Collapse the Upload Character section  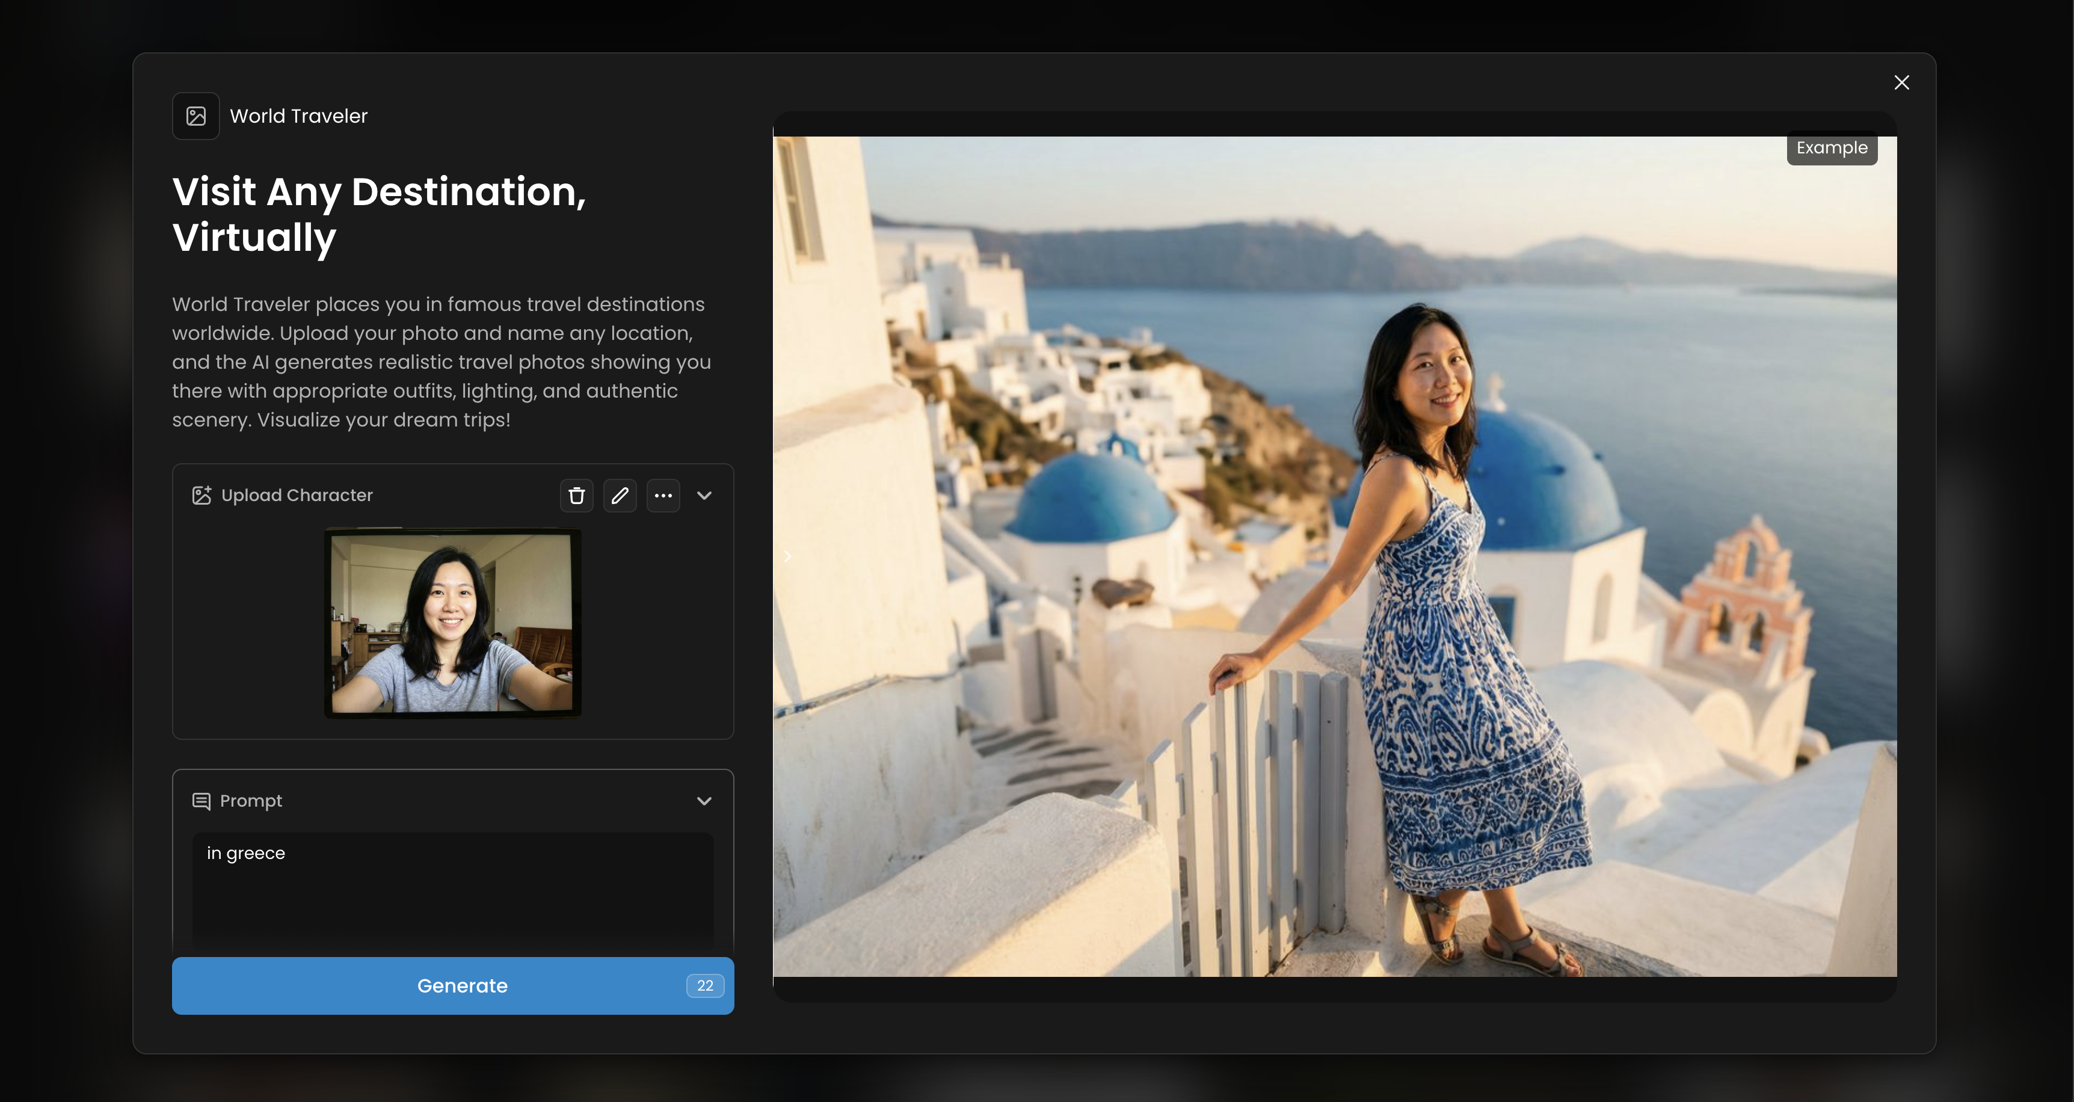[704, 496]
